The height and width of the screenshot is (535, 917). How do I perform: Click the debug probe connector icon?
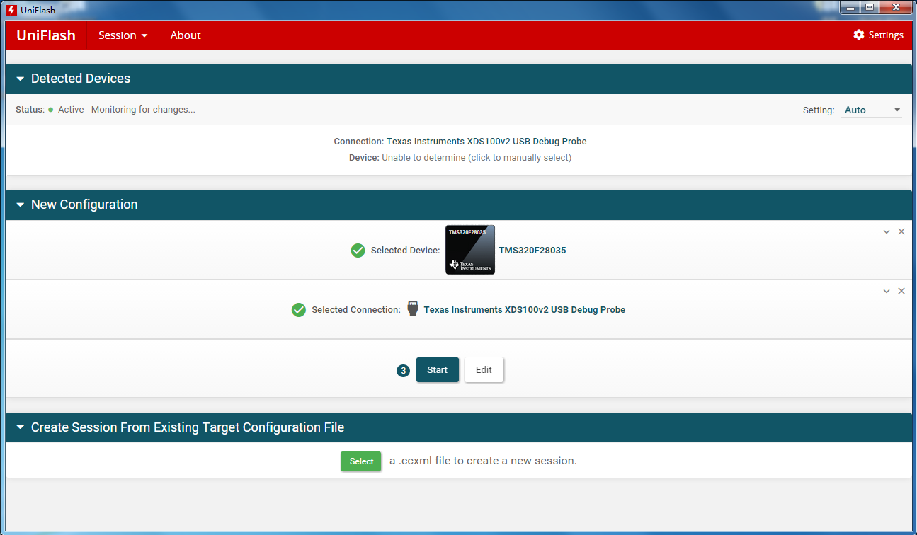tap(413, 309)
